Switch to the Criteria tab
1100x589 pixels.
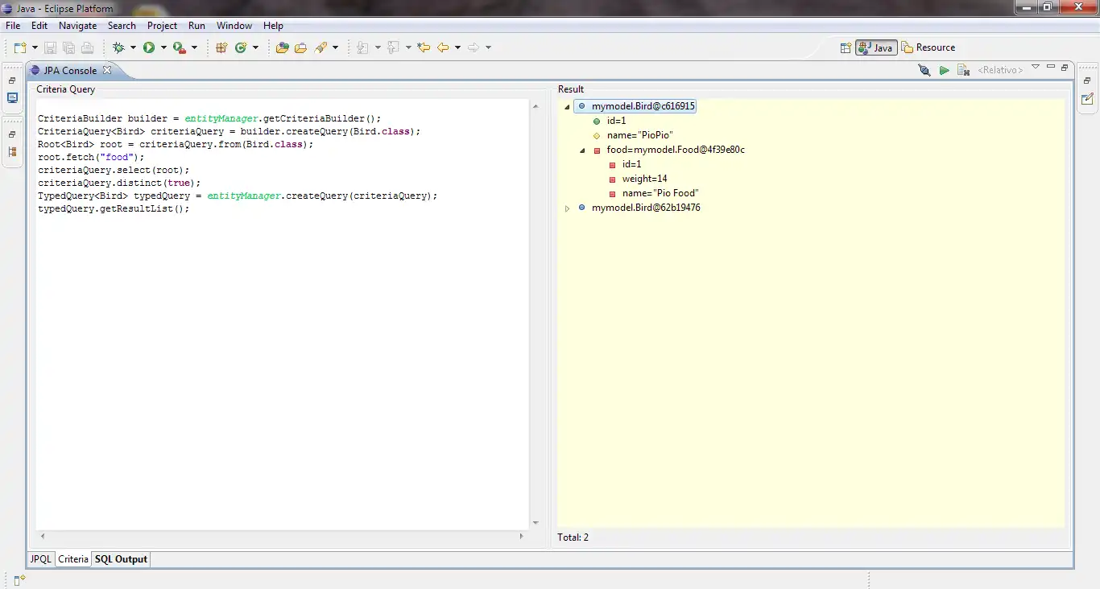click(73, 559)
